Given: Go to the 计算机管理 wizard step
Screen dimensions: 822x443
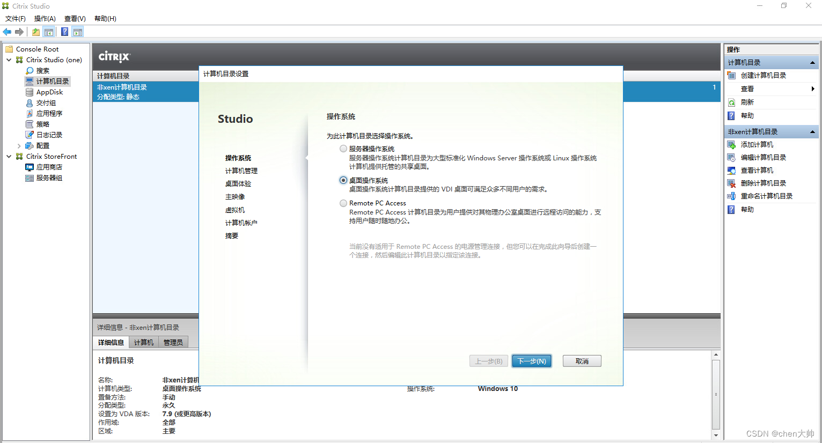Looking at the screenshot, I should (x=241, y=171).
